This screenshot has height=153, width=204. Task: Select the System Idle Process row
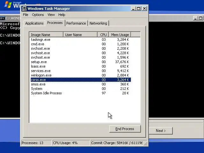click(x=81, y=93)
